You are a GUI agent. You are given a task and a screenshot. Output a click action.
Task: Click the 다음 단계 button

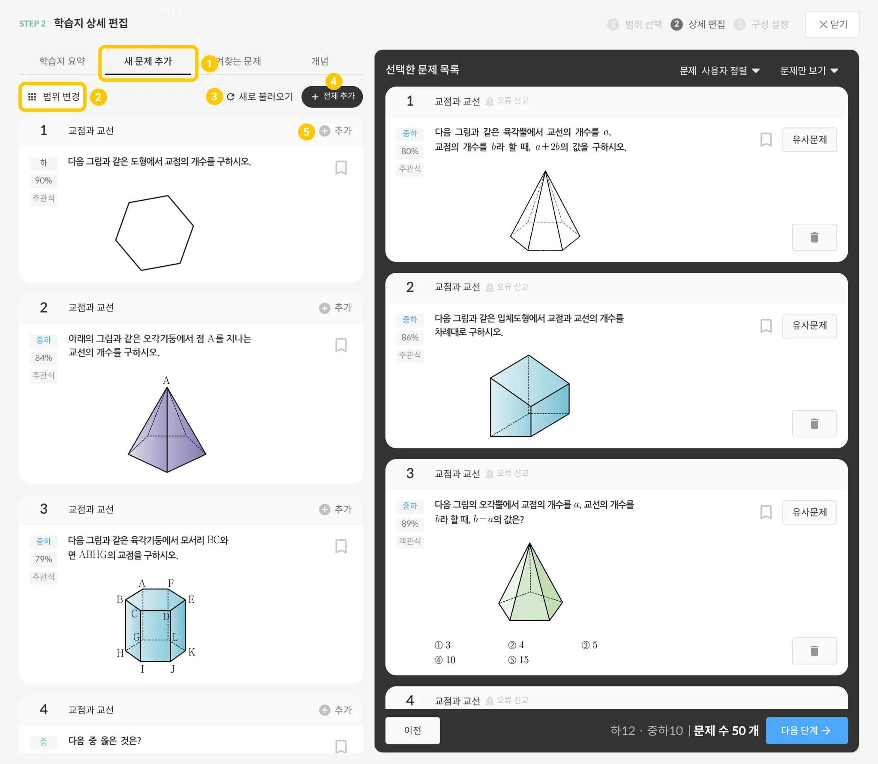tap(806, 730)
